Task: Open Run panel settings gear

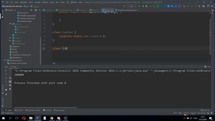Action: pyautogui.click(x=205, y=67)
